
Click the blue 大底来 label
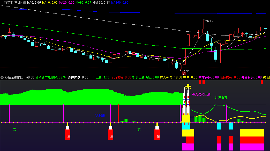(100, 115)
